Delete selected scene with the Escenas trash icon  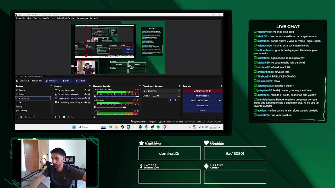[x=21, y=117]
